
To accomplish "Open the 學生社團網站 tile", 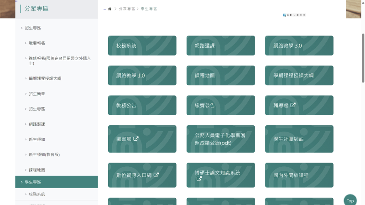I will tap(299, 139).
